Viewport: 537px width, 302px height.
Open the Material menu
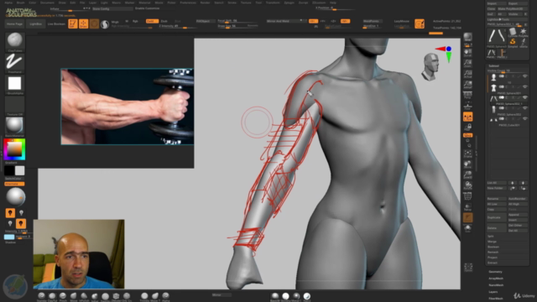[x=144, y=3]
